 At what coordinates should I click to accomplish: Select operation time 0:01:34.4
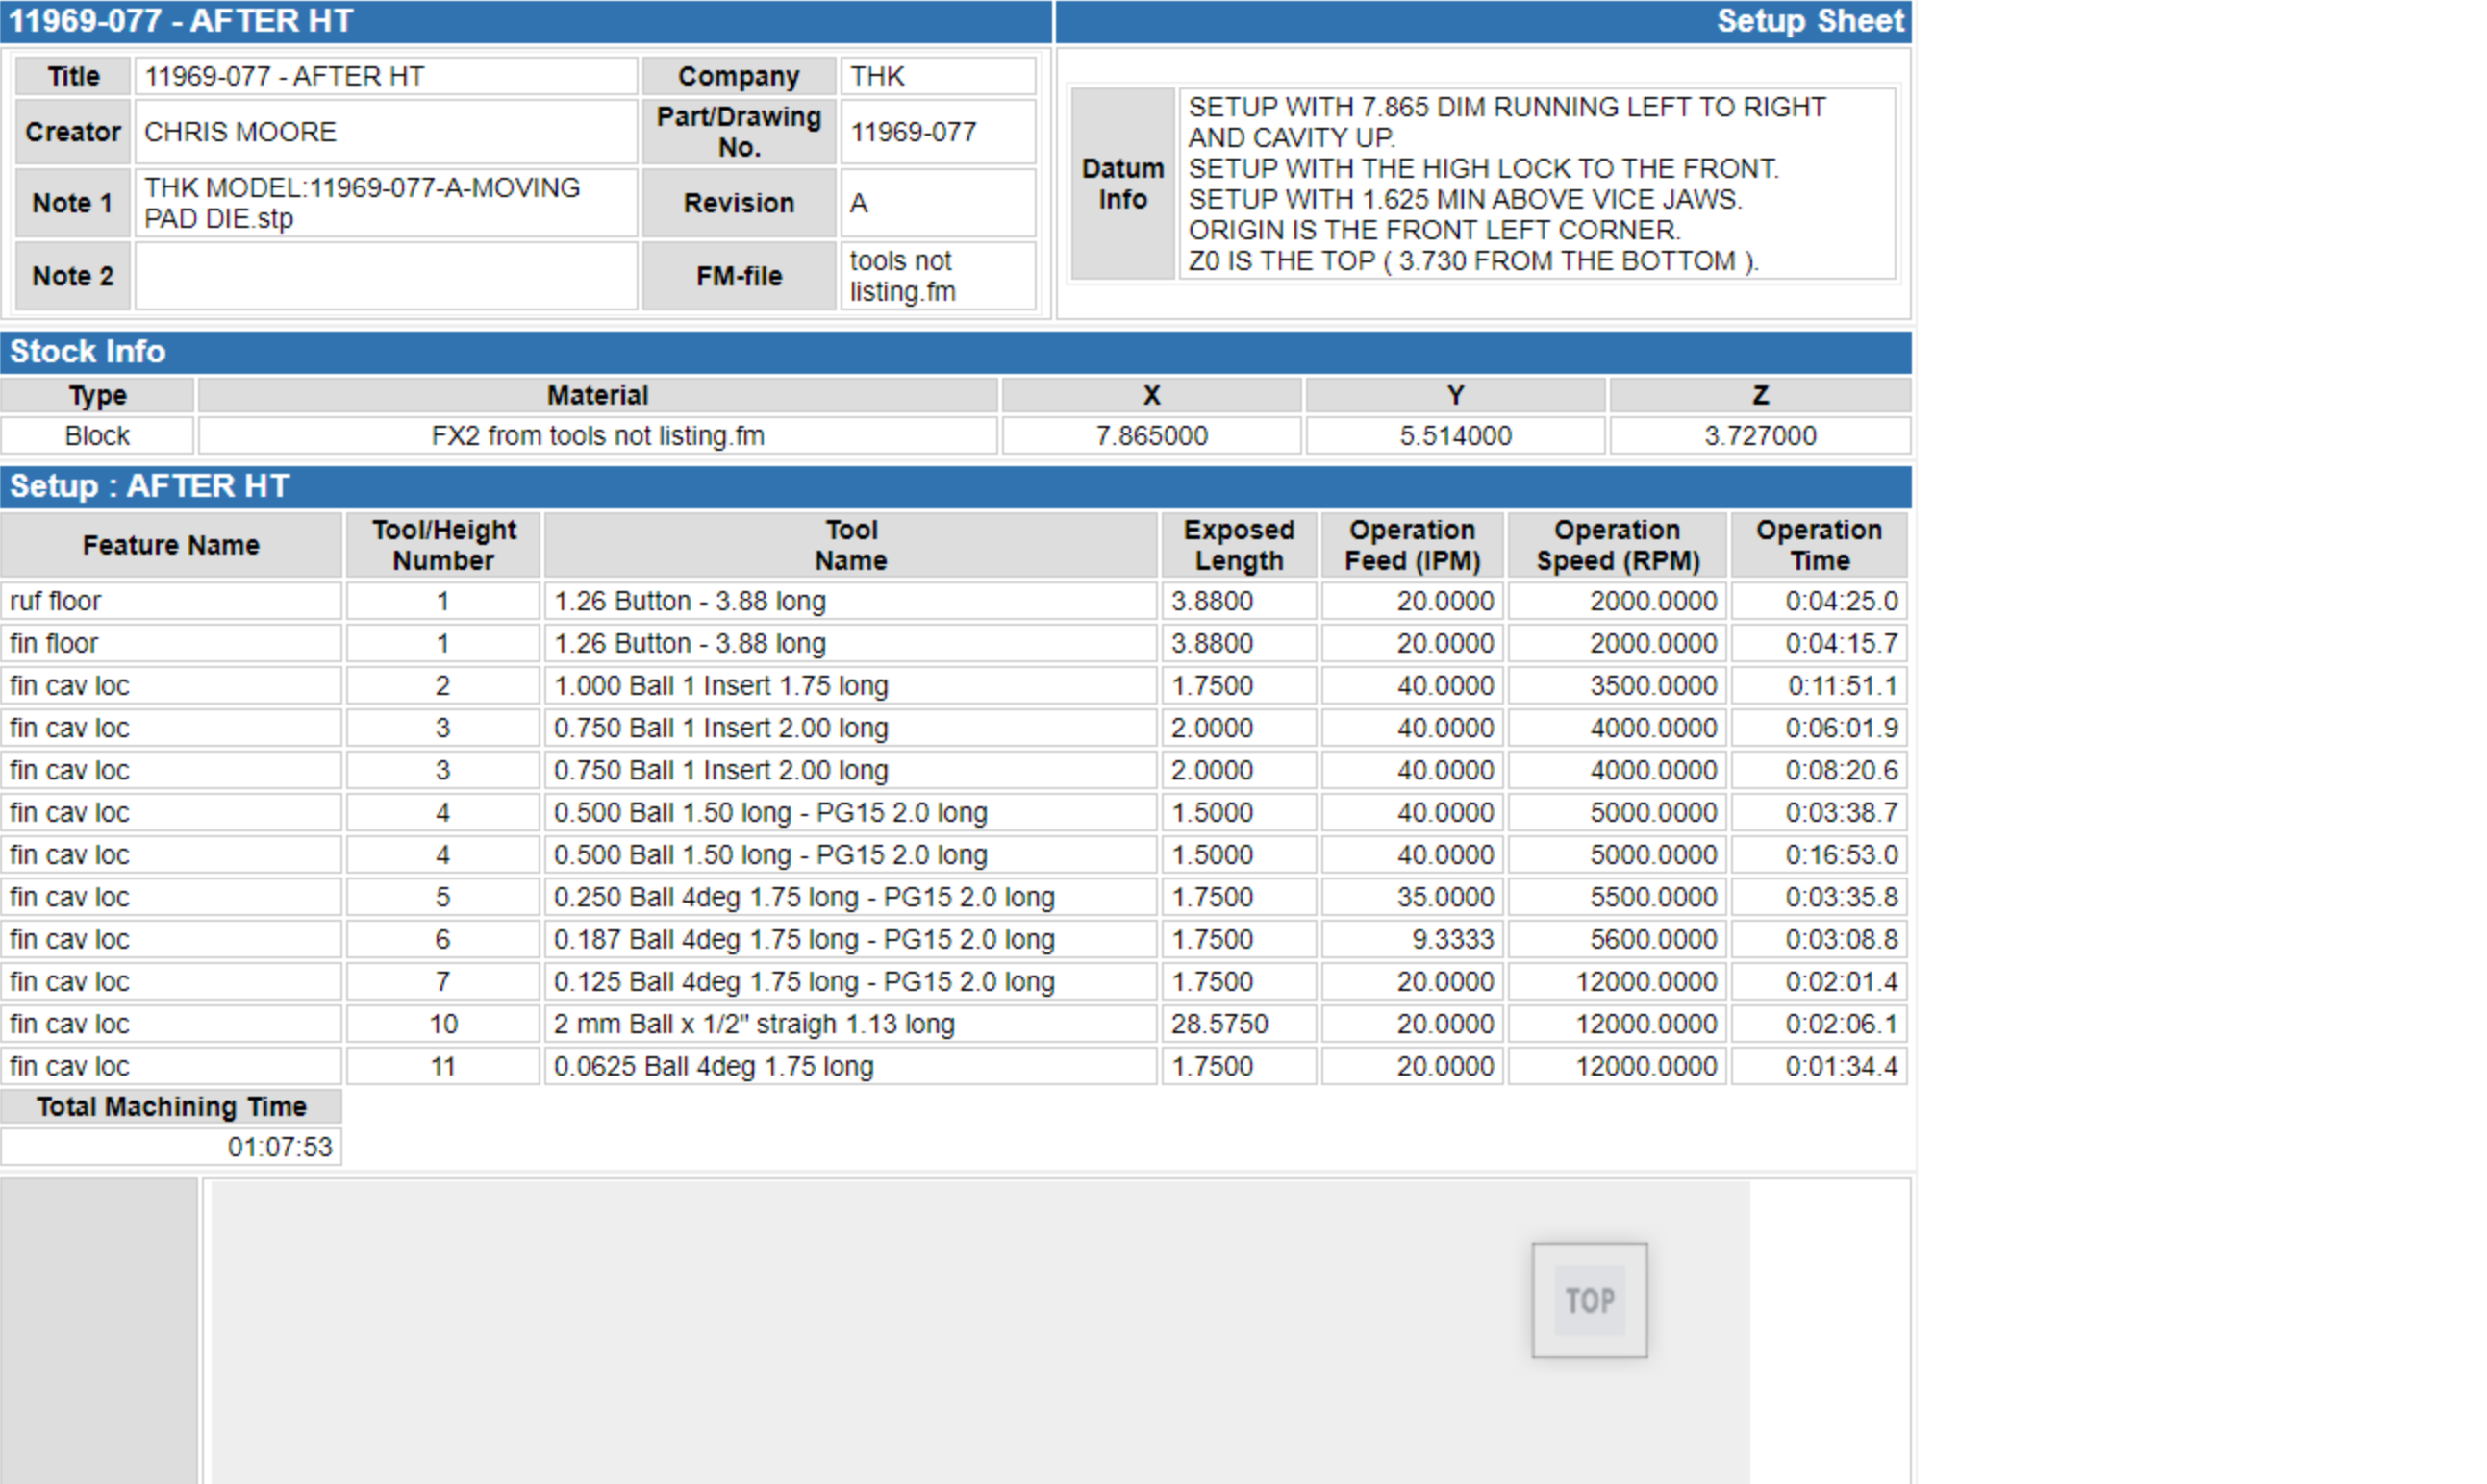pos(1819,1066)
